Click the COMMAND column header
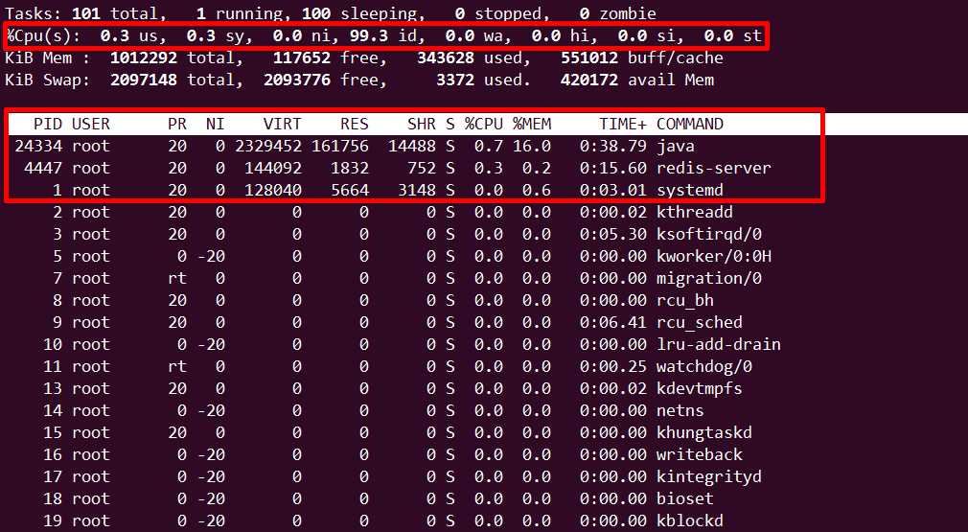This screenshot has height=532, width=968. coord(689,124)
